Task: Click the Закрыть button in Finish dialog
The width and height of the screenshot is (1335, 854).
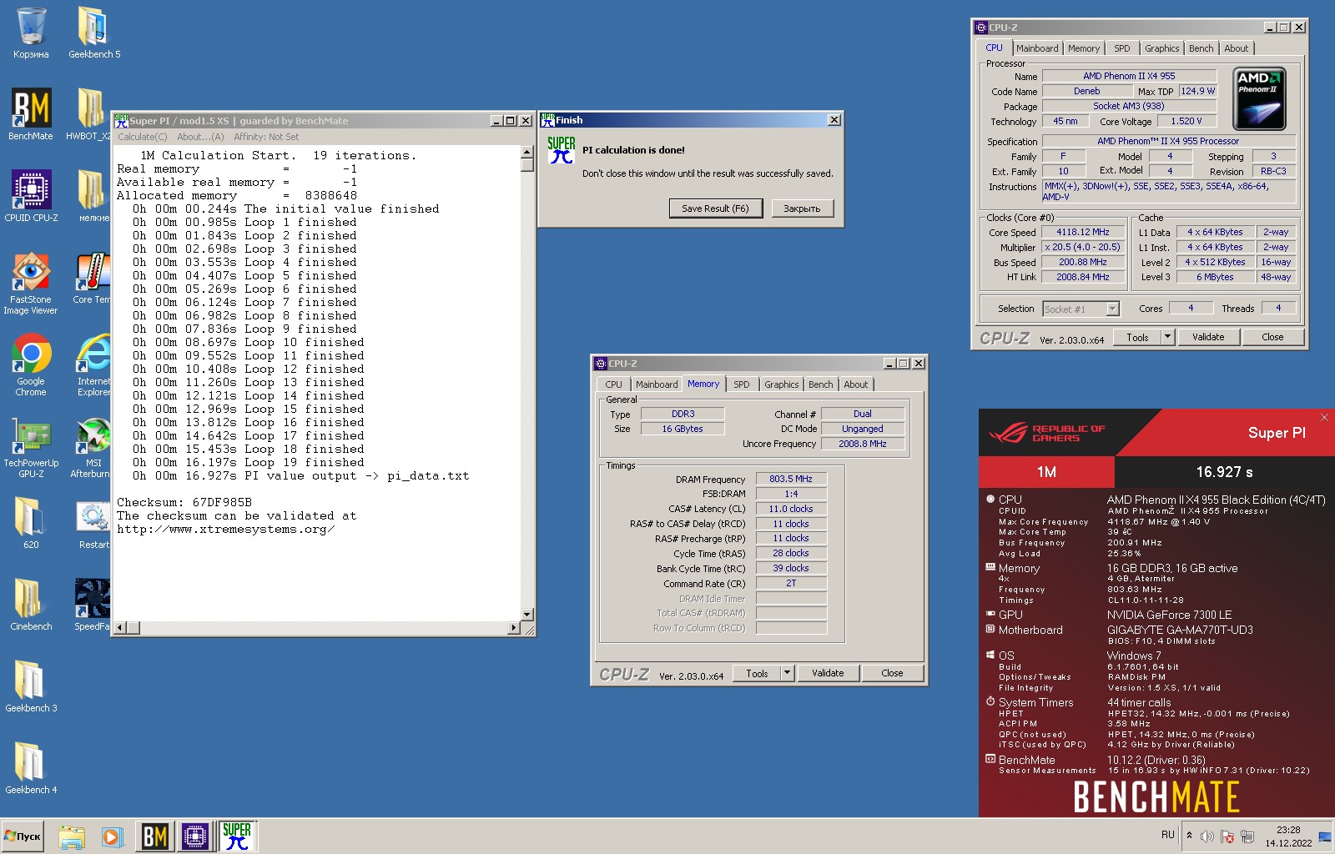Action: (802, 208)
